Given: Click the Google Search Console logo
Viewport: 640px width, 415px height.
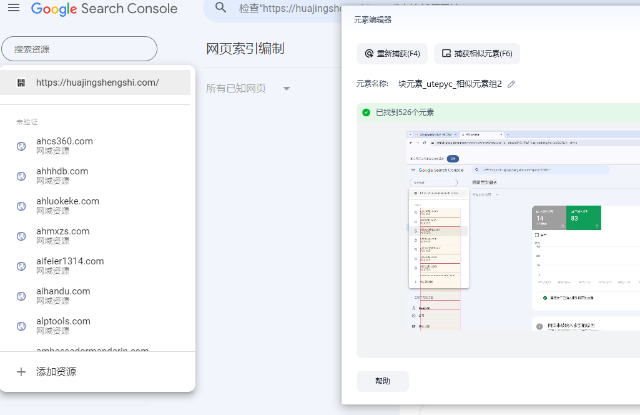Looking at the screenshot, I should click(x=104, y=9).
